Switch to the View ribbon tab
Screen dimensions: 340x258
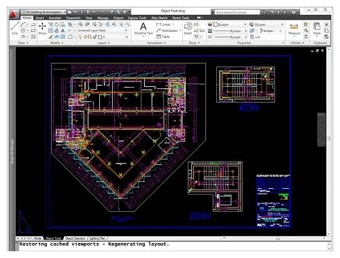point(89,18)
